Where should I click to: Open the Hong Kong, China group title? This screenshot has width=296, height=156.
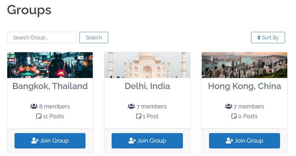[x=244, y=86]
